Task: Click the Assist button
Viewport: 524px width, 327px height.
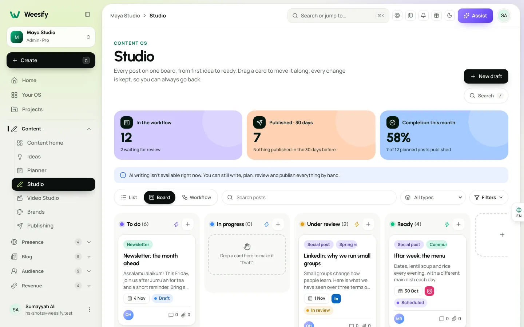Action: [475, 16]
